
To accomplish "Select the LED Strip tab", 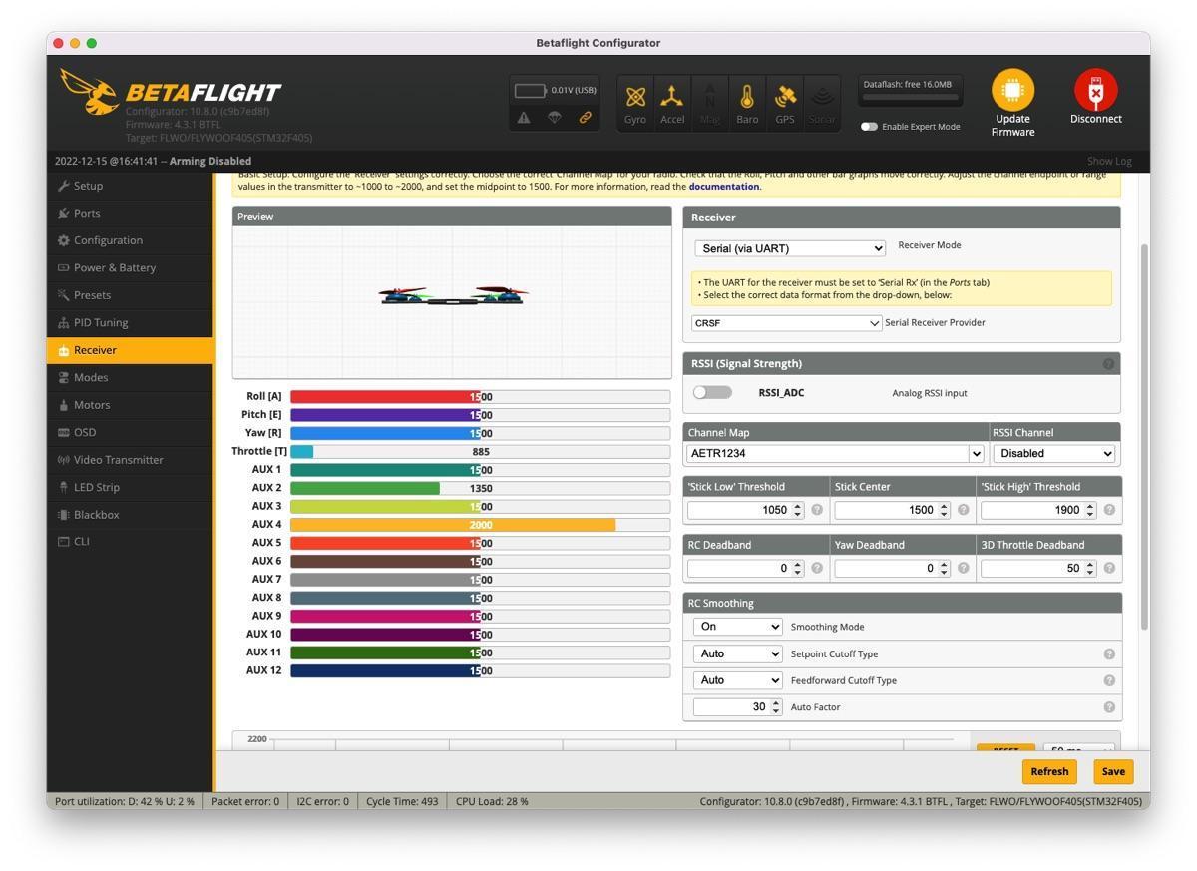I will [x=130, y=487].
